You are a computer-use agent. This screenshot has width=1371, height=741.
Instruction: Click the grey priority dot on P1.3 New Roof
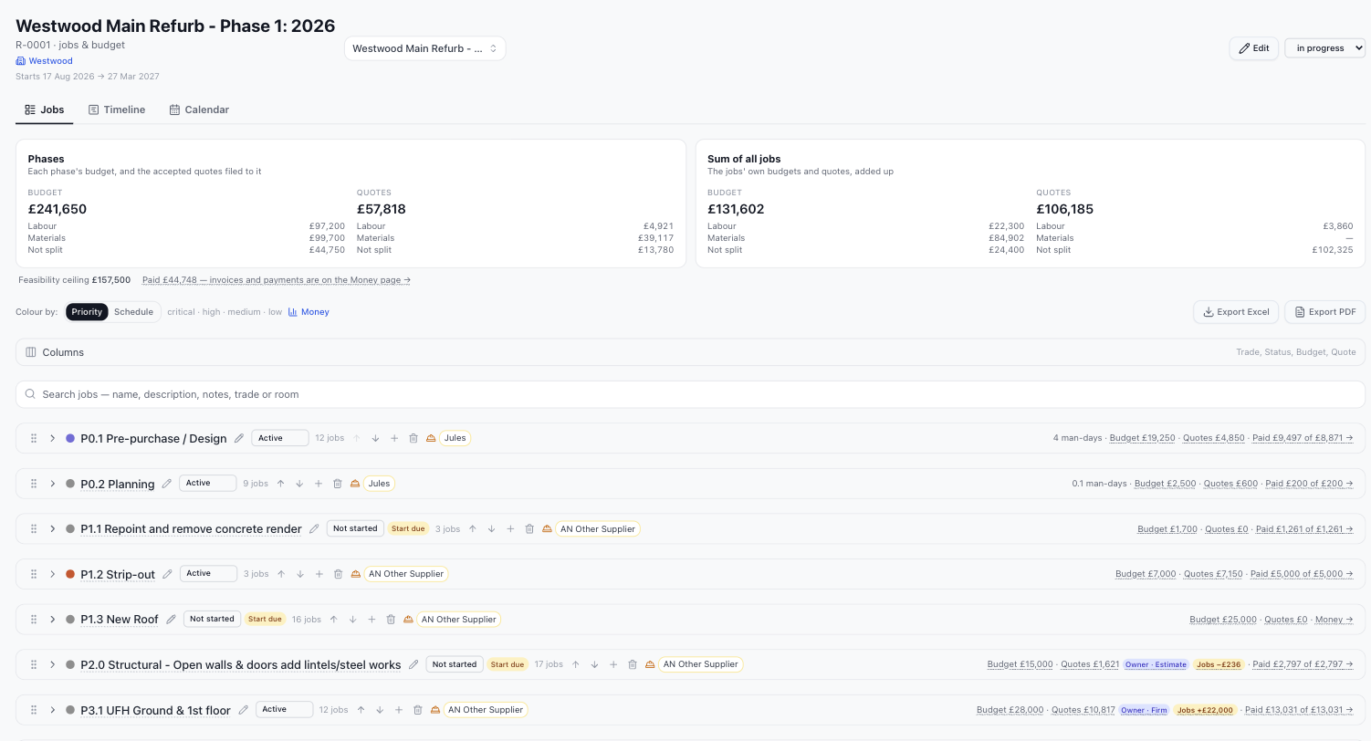70,619
